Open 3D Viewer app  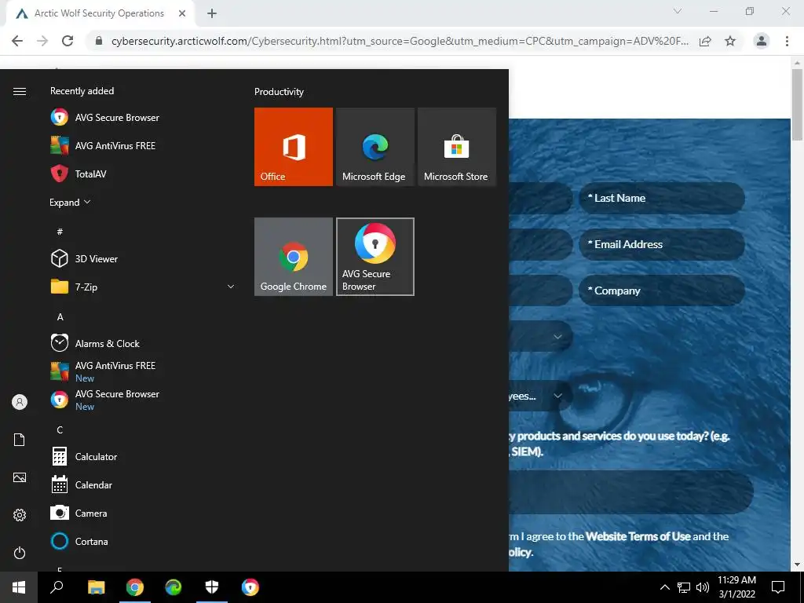coord(84,258)
